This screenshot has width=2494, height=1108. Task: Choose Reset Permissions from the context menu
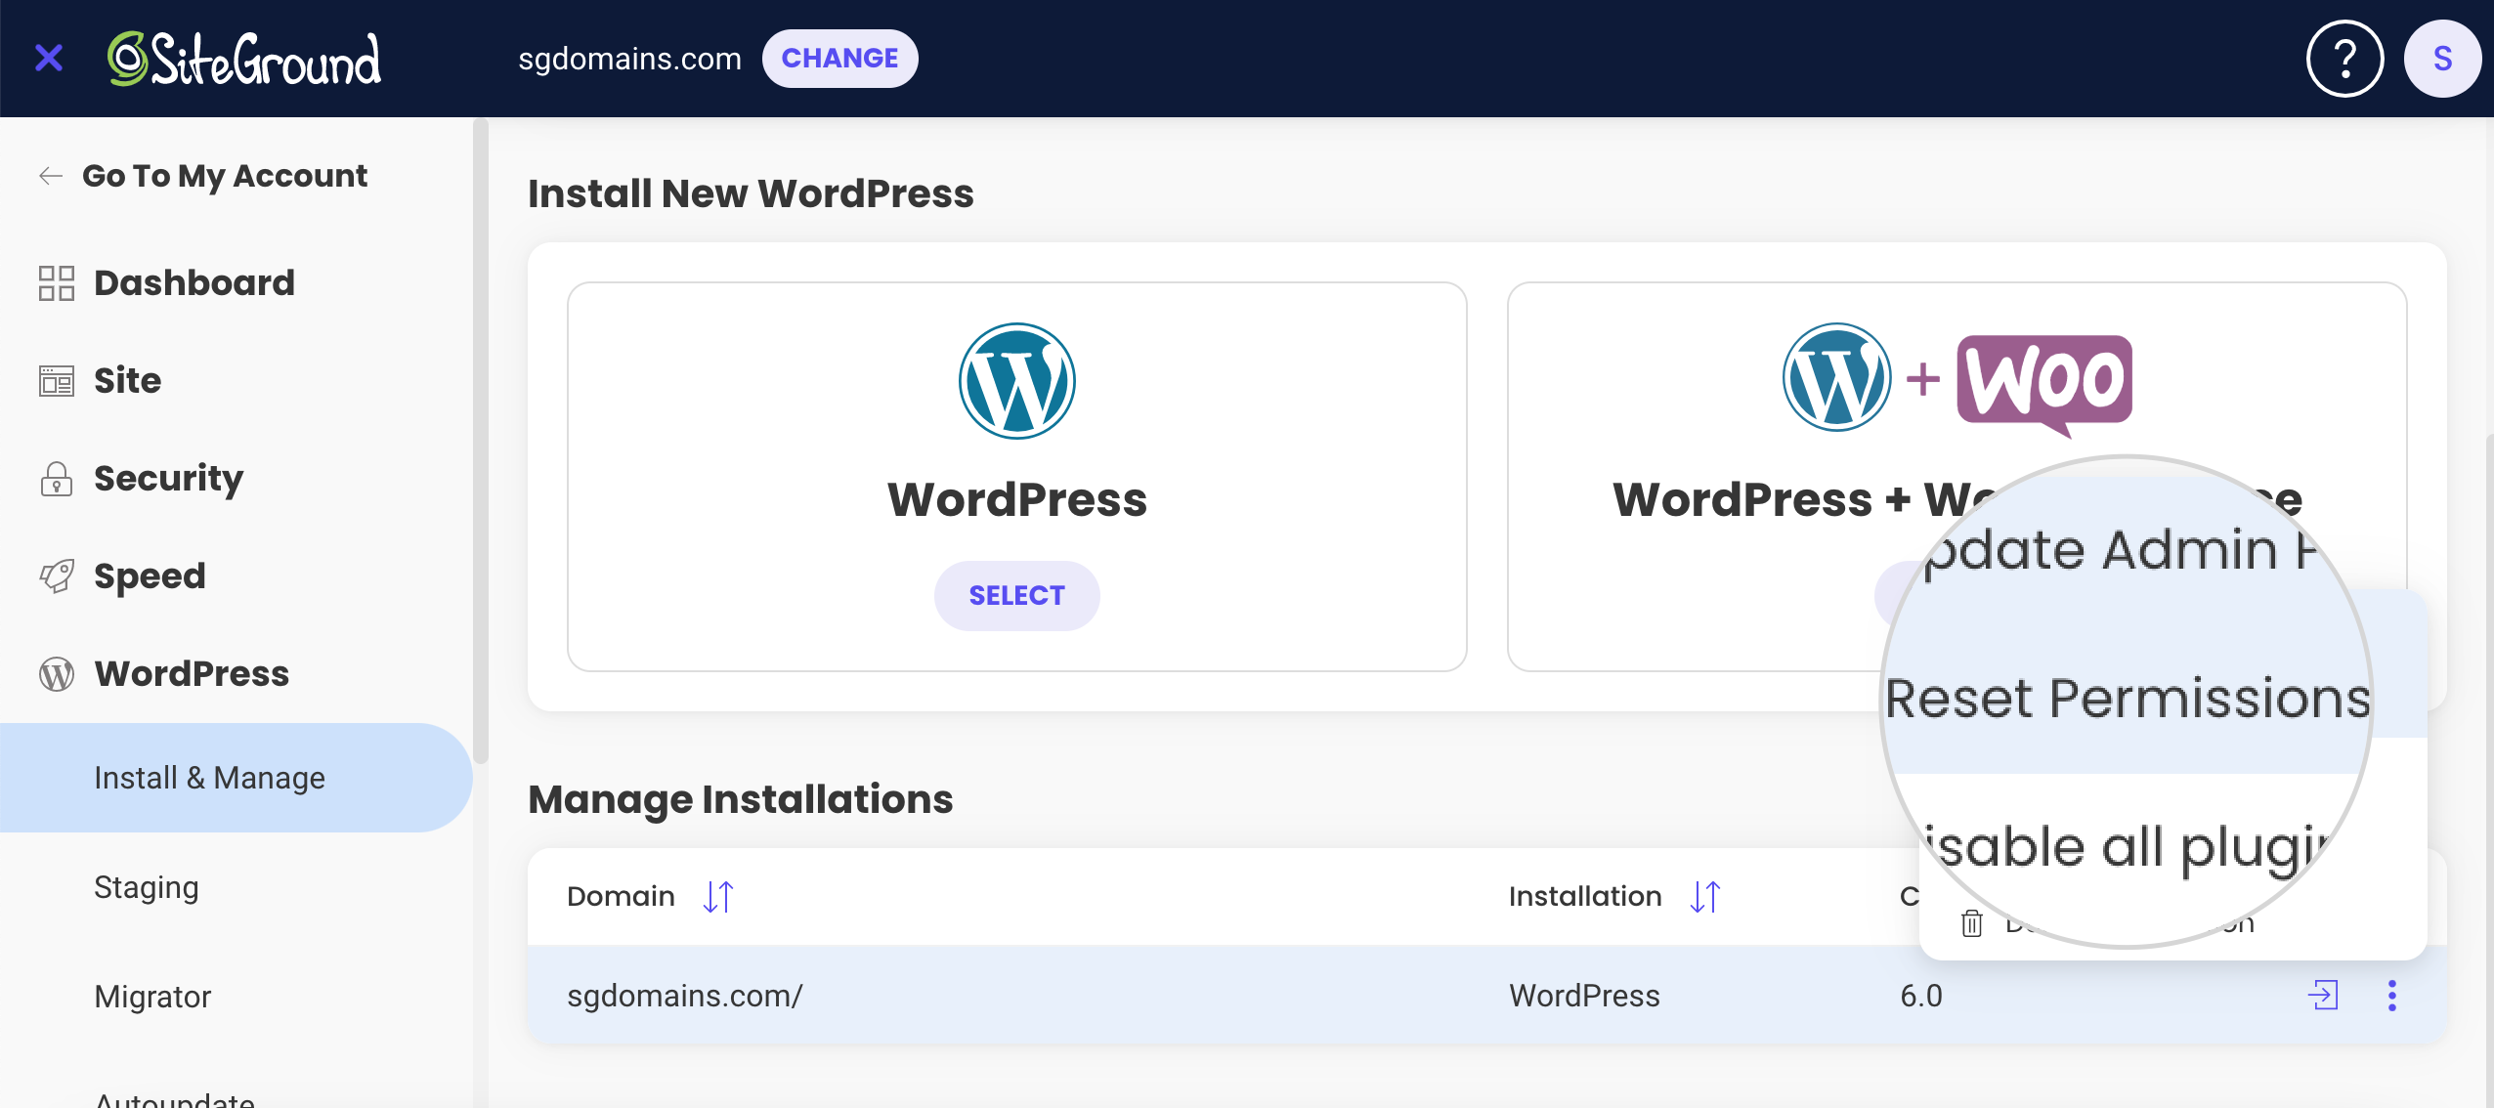[x=2128, y=700]
